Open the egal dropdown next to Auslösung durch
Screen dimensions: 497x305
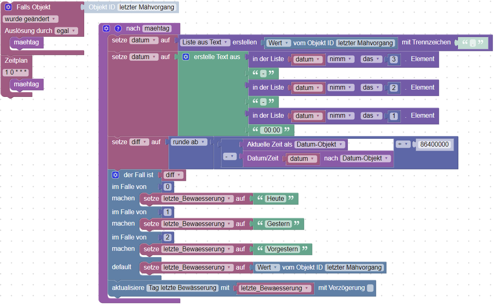(66, 31)
